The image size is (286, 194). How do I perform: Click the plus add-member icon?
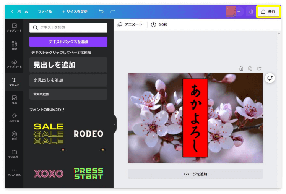[239, 11]
